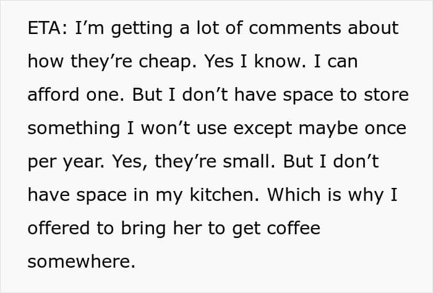Click the word 'ETA:' at start
Viewport: 433px width, 293px height.
47,28
